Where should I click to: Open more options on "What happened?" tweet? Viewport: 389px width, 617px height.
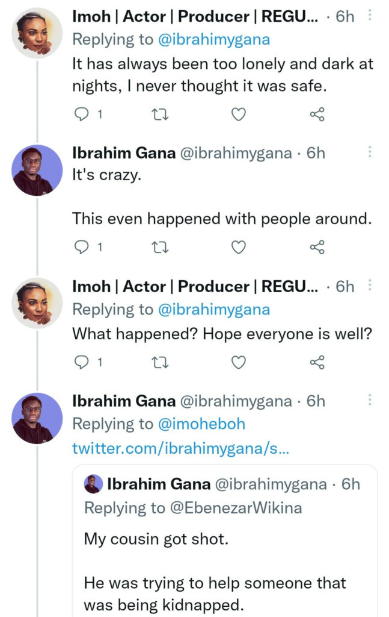370,286
